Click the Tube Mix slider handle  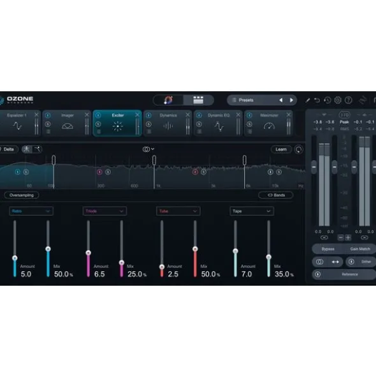(195, 249)
